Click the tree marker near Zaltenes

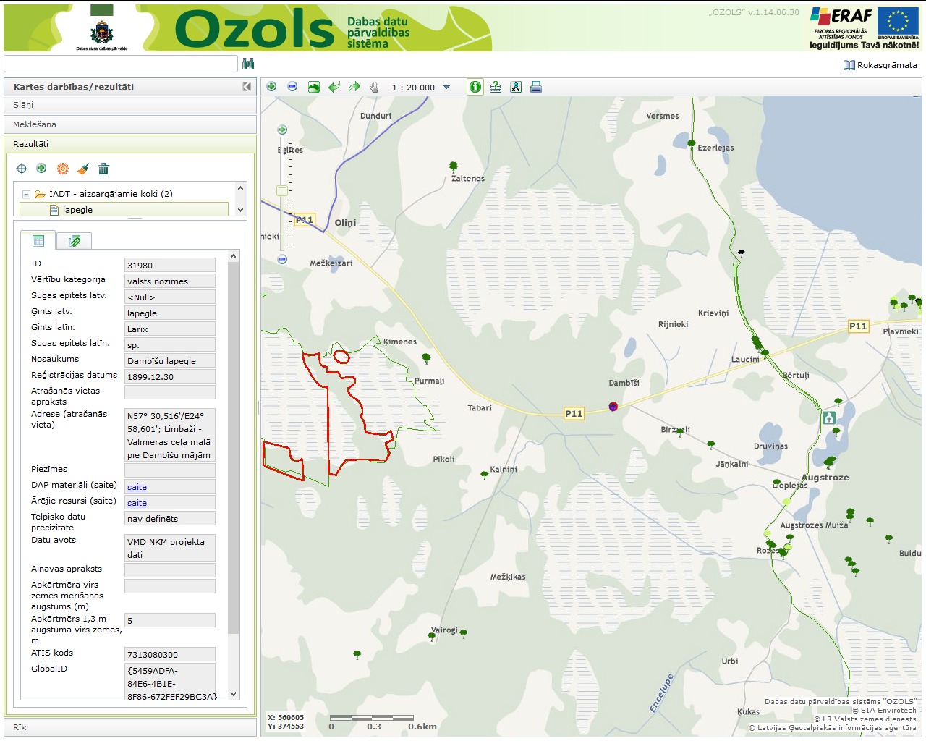click(454, 166)
